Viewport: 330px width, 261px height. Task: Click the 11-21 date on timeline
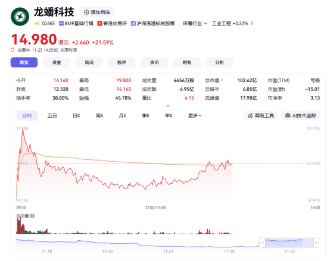tap(168, 251)
